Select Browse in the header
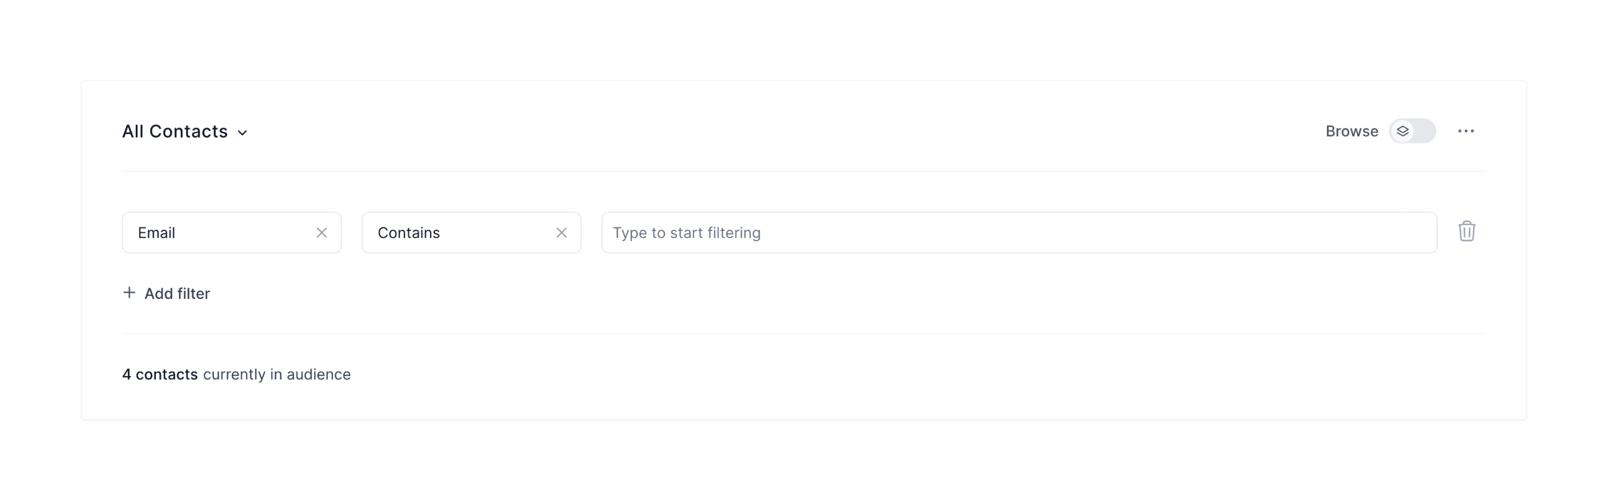1608x502 pixels. click(x=1351, y=131)
